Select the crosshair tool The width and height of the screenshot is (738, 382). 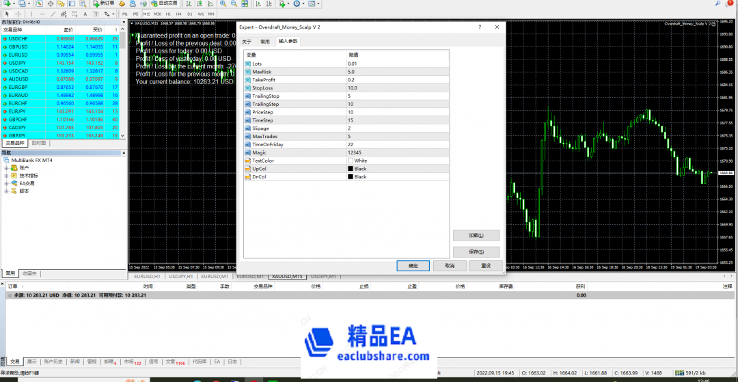18,14
